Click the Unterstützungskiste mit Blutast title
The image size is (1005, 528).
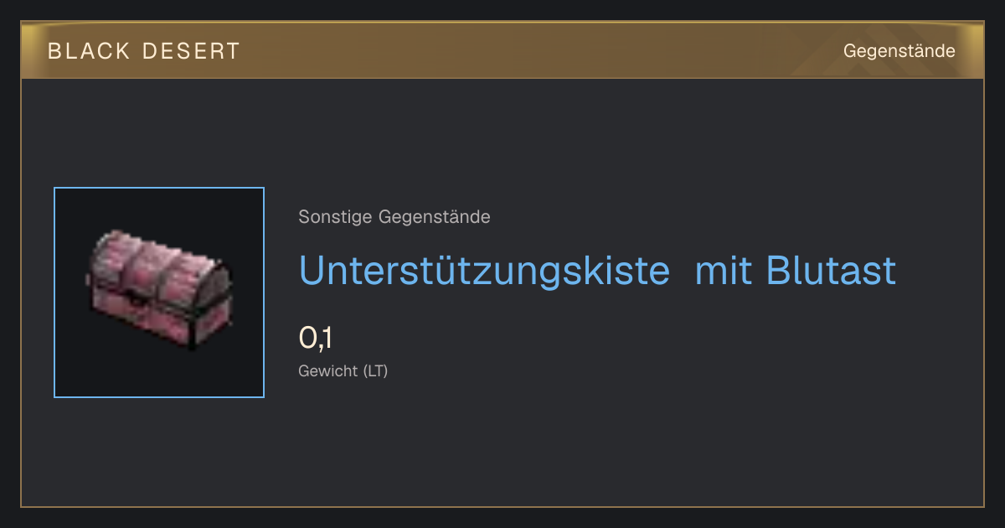(597, 271)
